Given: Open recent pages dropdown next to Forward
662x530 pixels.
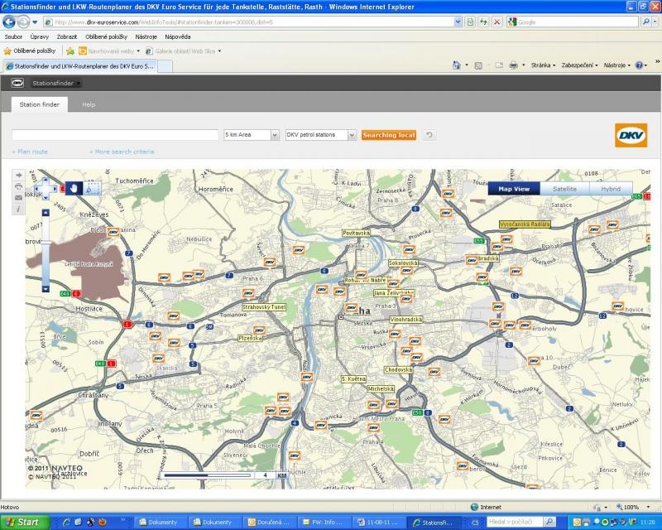Looking at the screenshot, I should coord(35,22).
